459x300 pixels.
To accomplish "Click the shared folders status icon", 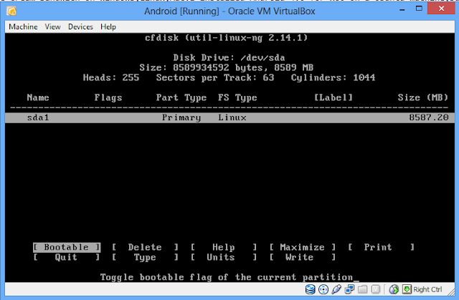I will tap(362, 289).
